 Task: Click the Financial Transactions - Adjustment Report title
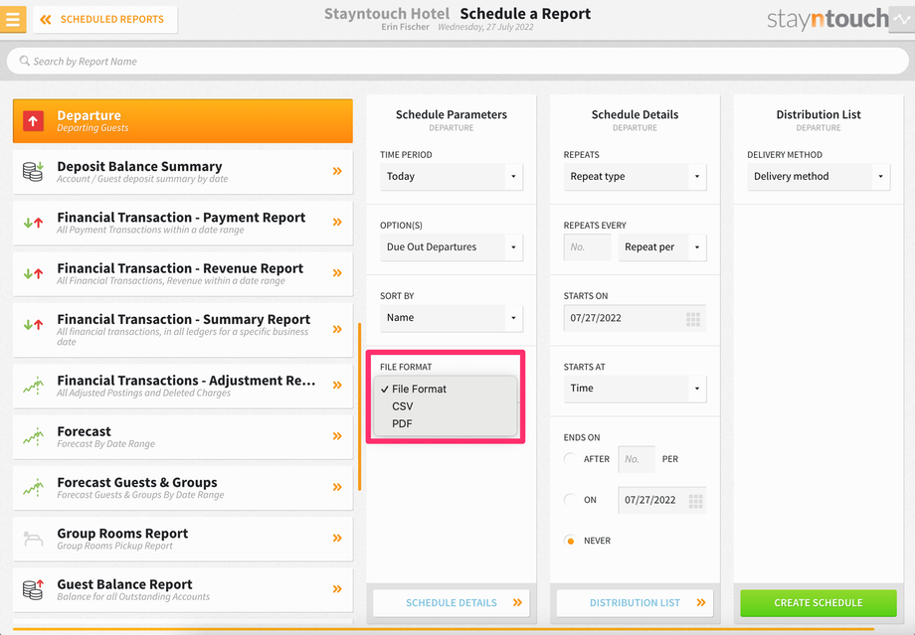click(x=186, y=381)
